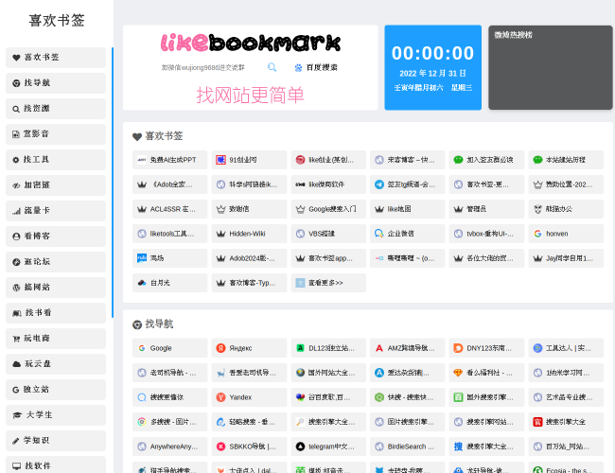Click the shopping cart icon for 玩电商
The height and width of the screenshot is (473, 615).
16,338
